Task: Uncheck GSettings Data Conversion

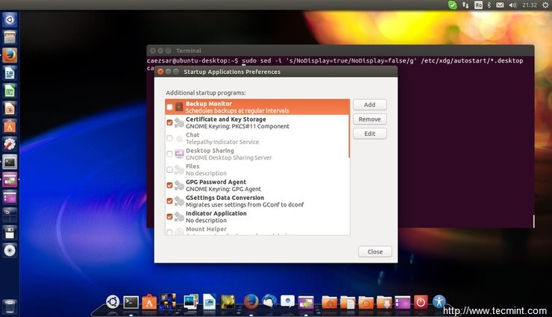Action: pos(170,201)
